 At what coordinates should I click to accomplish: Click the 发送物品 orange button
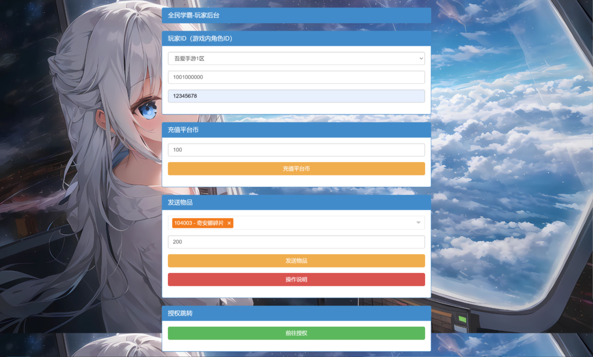[x=296, y=261]
